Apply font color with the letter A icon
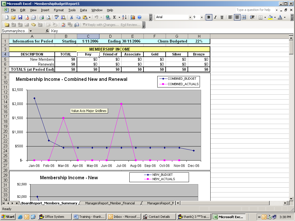 280,17
